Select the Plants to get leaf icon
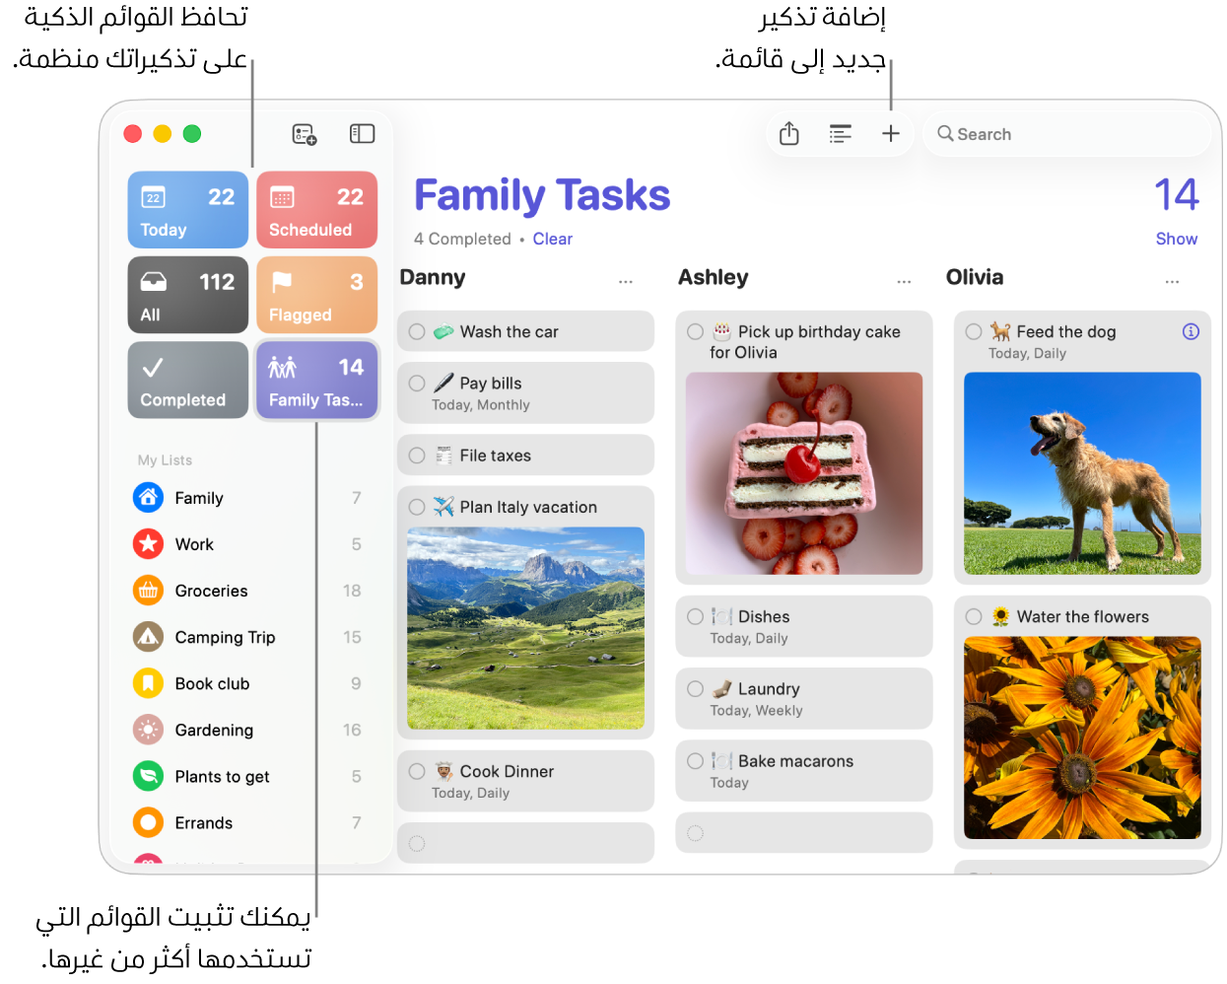 tap(148, 776)
